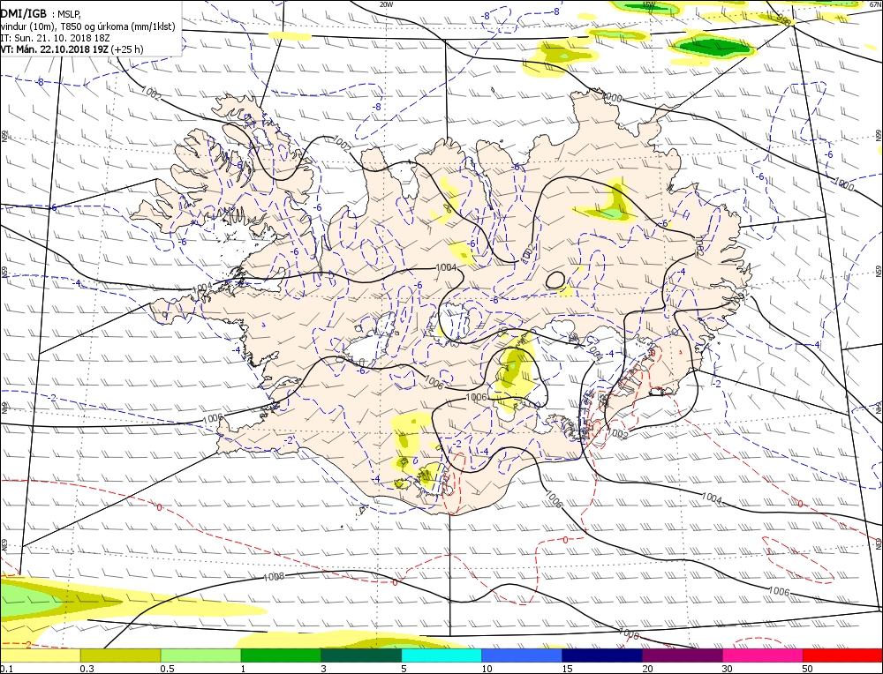The width and height of the screenshot is (883, 674).
Task: Click legend value '20'
Action: (x=647, y=669)
